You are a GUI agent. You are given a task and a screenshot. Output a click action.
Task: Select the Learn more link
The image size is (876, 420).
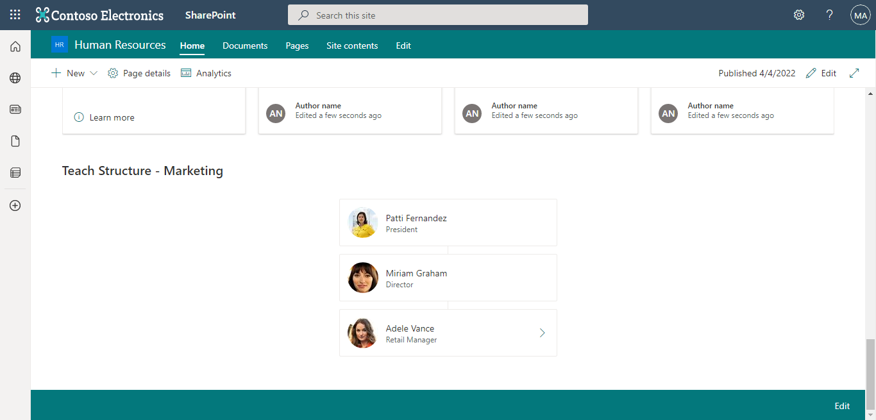(112, 117)
